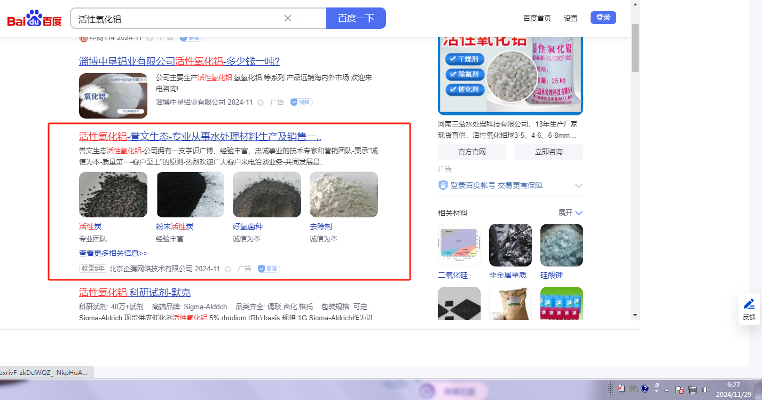Click the 二氧化硅 related material thumbnail
The image size is (762, 400).
[459, 245]
